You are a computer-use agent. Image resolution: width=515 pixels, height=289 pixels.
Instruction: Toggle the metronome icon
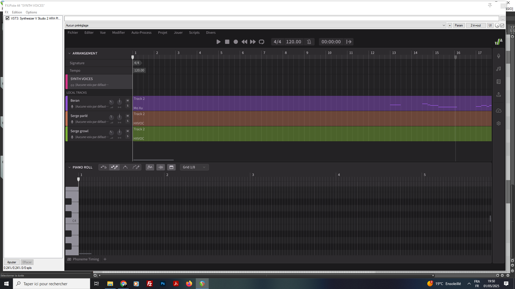tap(309, 42)
